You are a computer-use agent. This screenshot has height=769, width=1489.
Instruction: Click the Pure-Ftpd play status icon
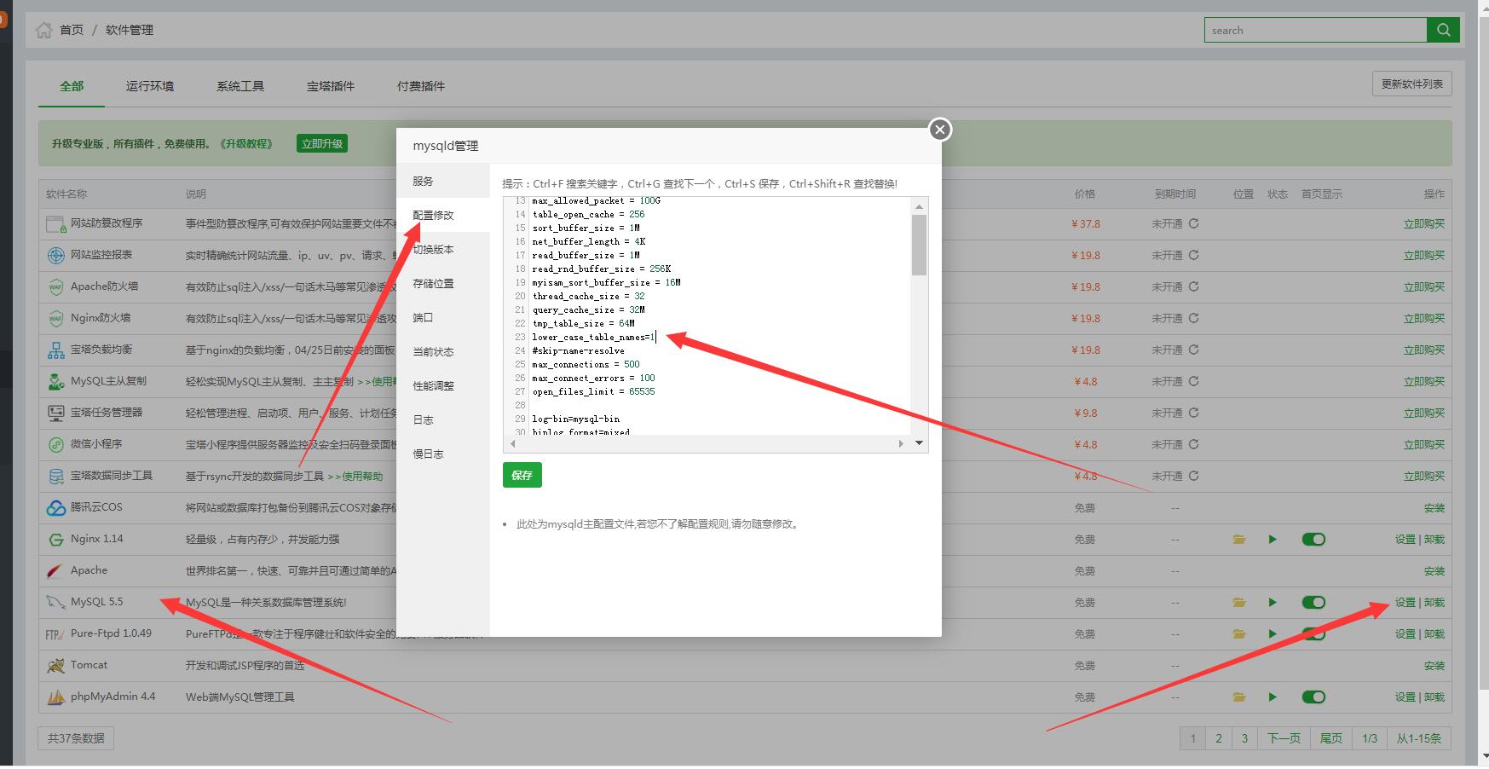[x=1273, y=634]
